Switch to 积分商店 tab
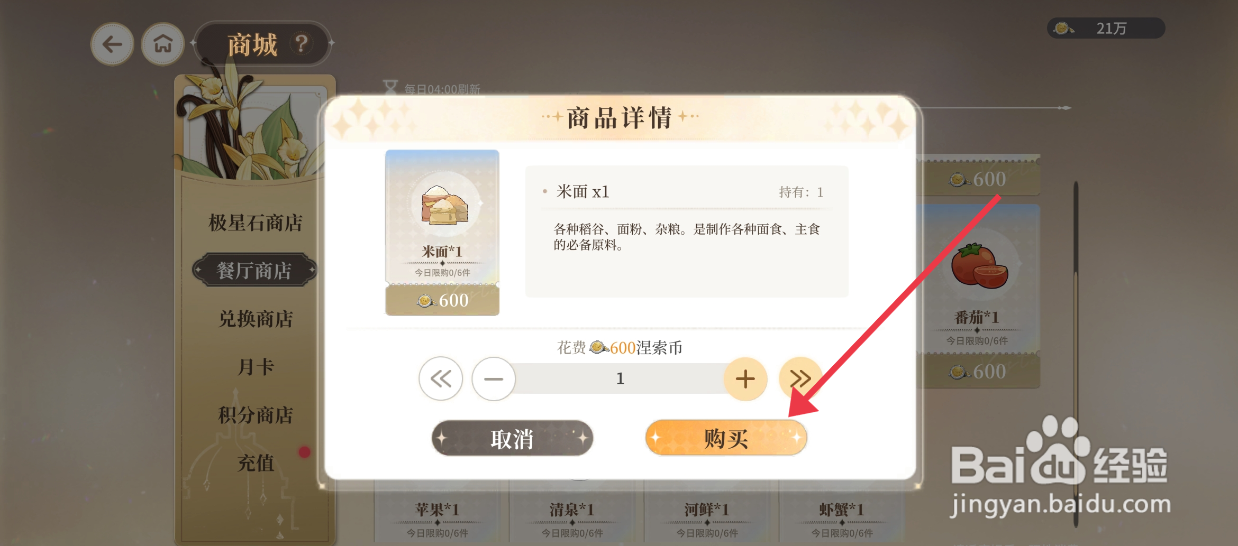This screenshot has height=546, width=1238. point(256,415)
